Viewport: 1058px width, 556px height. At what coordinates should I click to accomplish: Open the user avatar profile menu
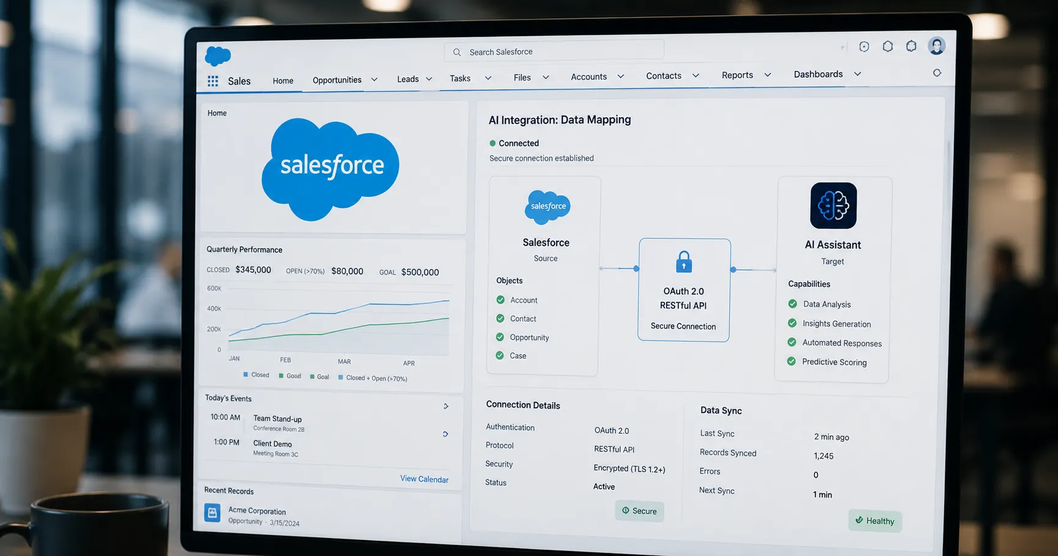point(936,46)
